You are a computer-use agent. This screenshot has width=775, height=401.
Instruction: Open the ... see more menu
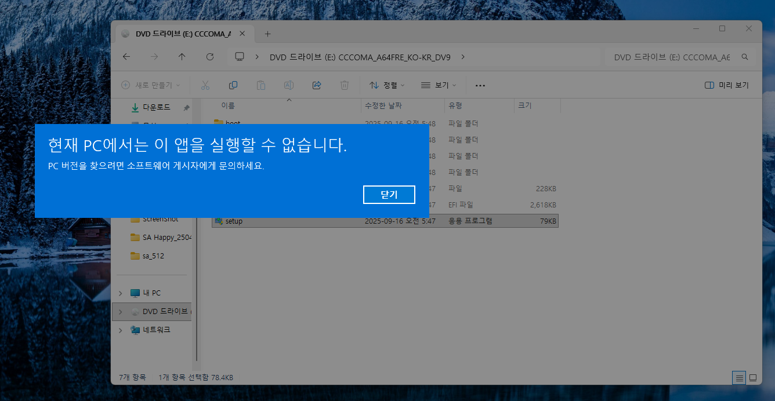point(480,85)
